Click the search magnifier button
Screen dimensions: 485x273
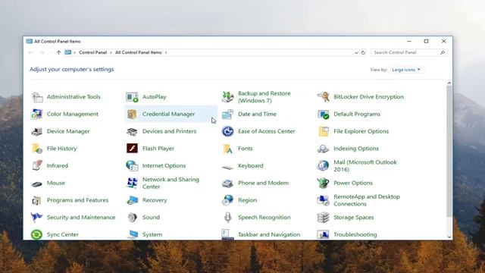(x=443, y=52)
